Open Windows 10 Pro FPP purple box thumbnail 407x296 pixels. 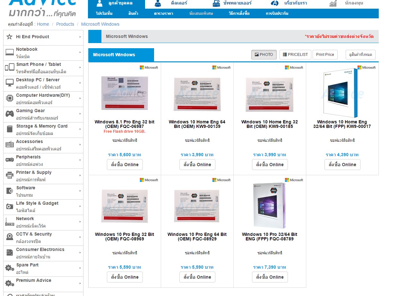point(269,205)
